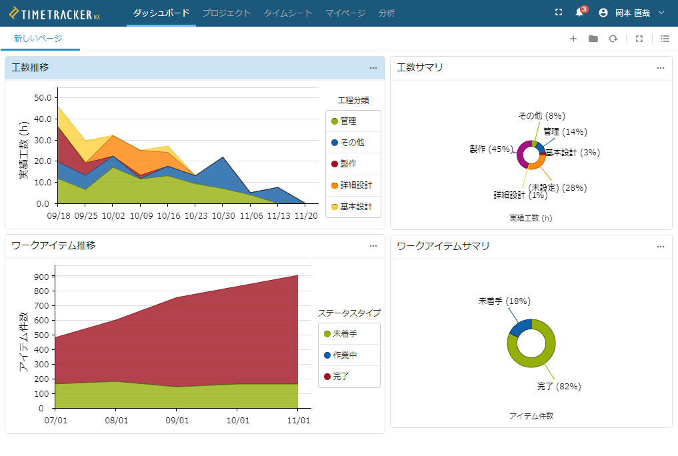Expand the 岡本 直哉 user menu
678x456 pixels.
tap(631, 13)
